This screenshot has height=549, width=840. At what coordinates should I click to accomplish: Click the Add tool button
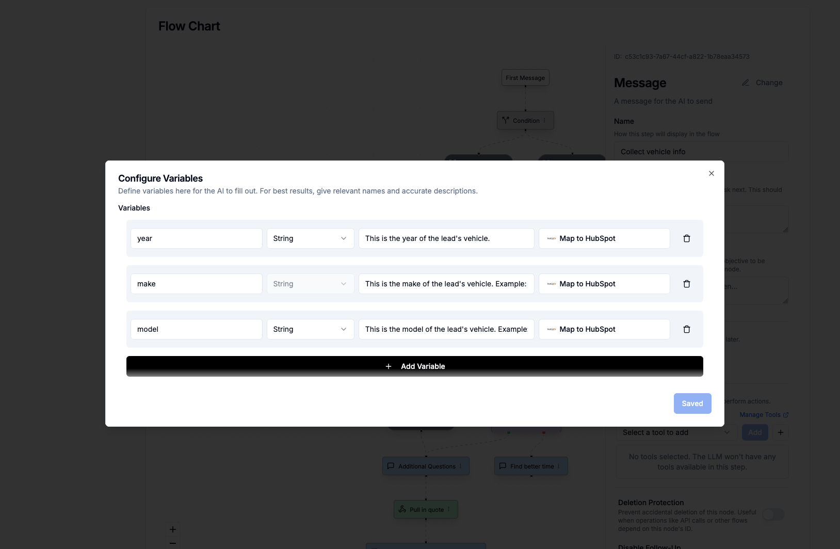pyautogui.click(x=755, y=432)
